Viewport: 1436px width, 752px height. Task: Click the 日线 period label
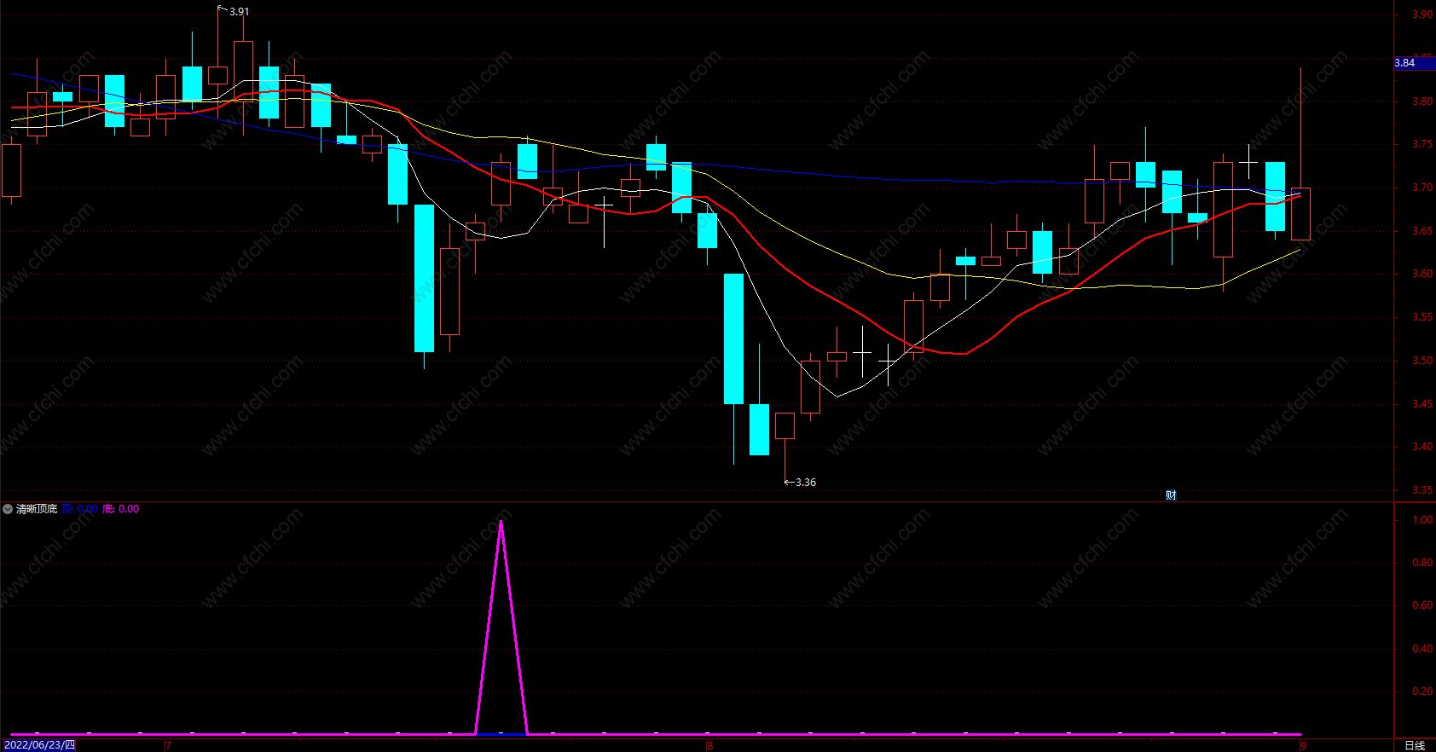(x=1415, y=745)
